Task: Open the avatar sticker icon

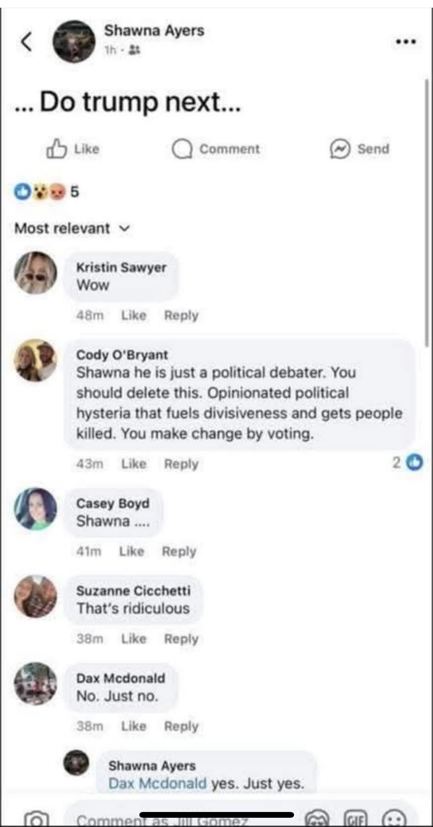Action: [x=318, y=819]
